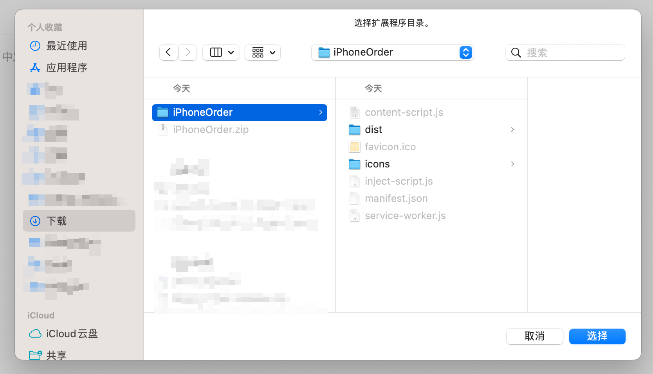
Task: Click the Applications icon beside 应用程序
Action: (35, 68)
